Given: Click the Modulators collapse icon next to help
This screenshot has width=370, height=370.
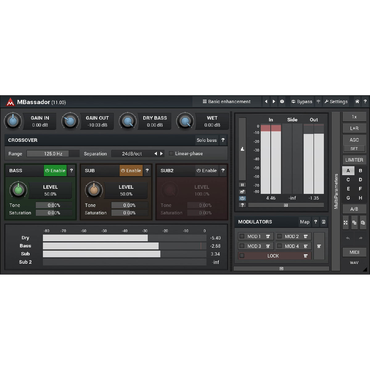Looking at the screenshot, I should tap(323, 222).
